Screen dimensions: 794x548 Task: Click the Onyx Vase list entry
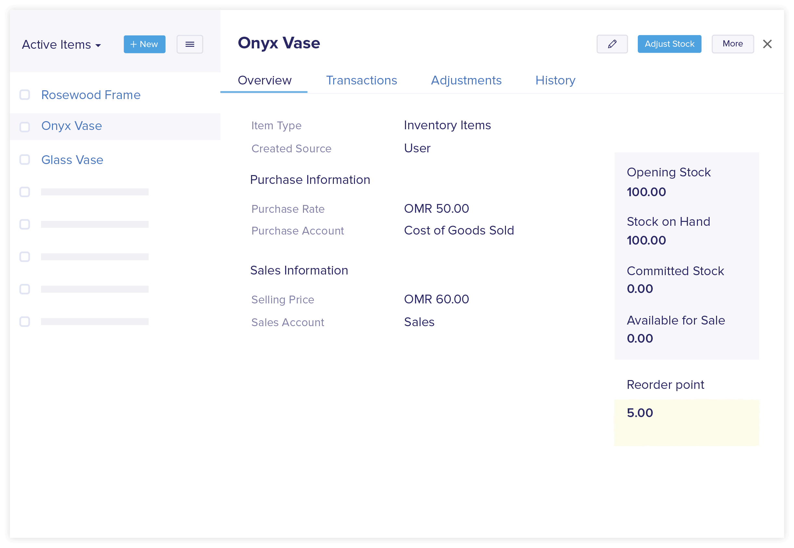(71, 126)
